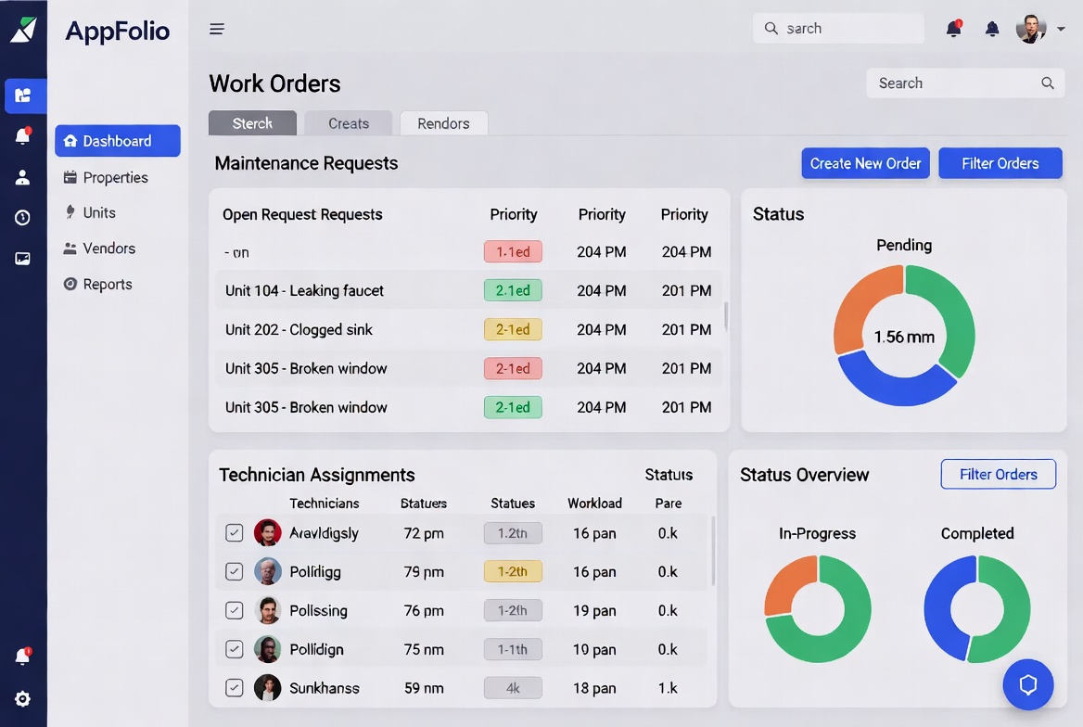Click the red 1.1ed priority badge
Screen dimensions: 1083x727
(x=513, y=251)
